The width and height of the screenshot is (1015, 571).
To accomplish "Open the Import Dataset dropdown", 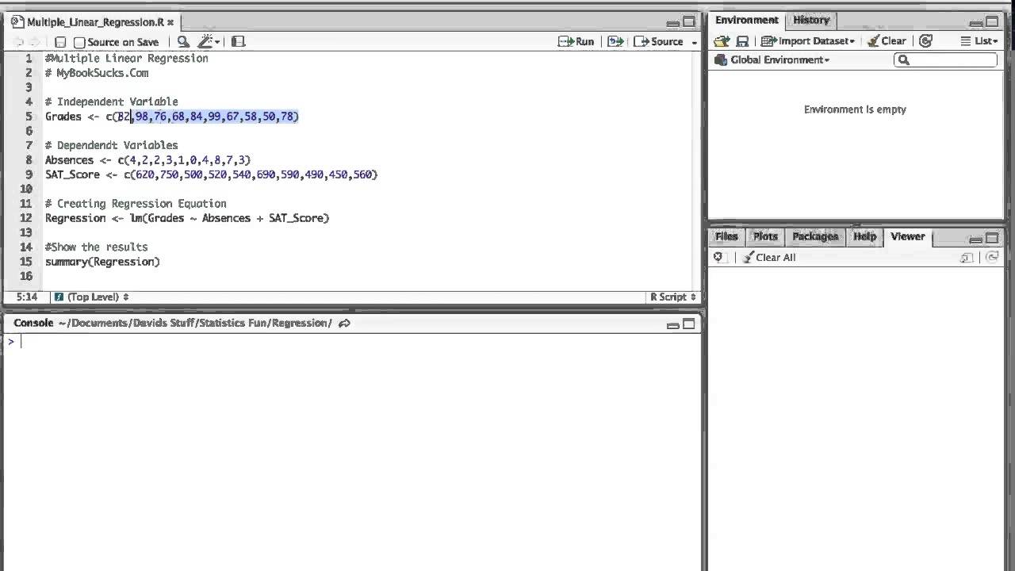I will [808, 41].
